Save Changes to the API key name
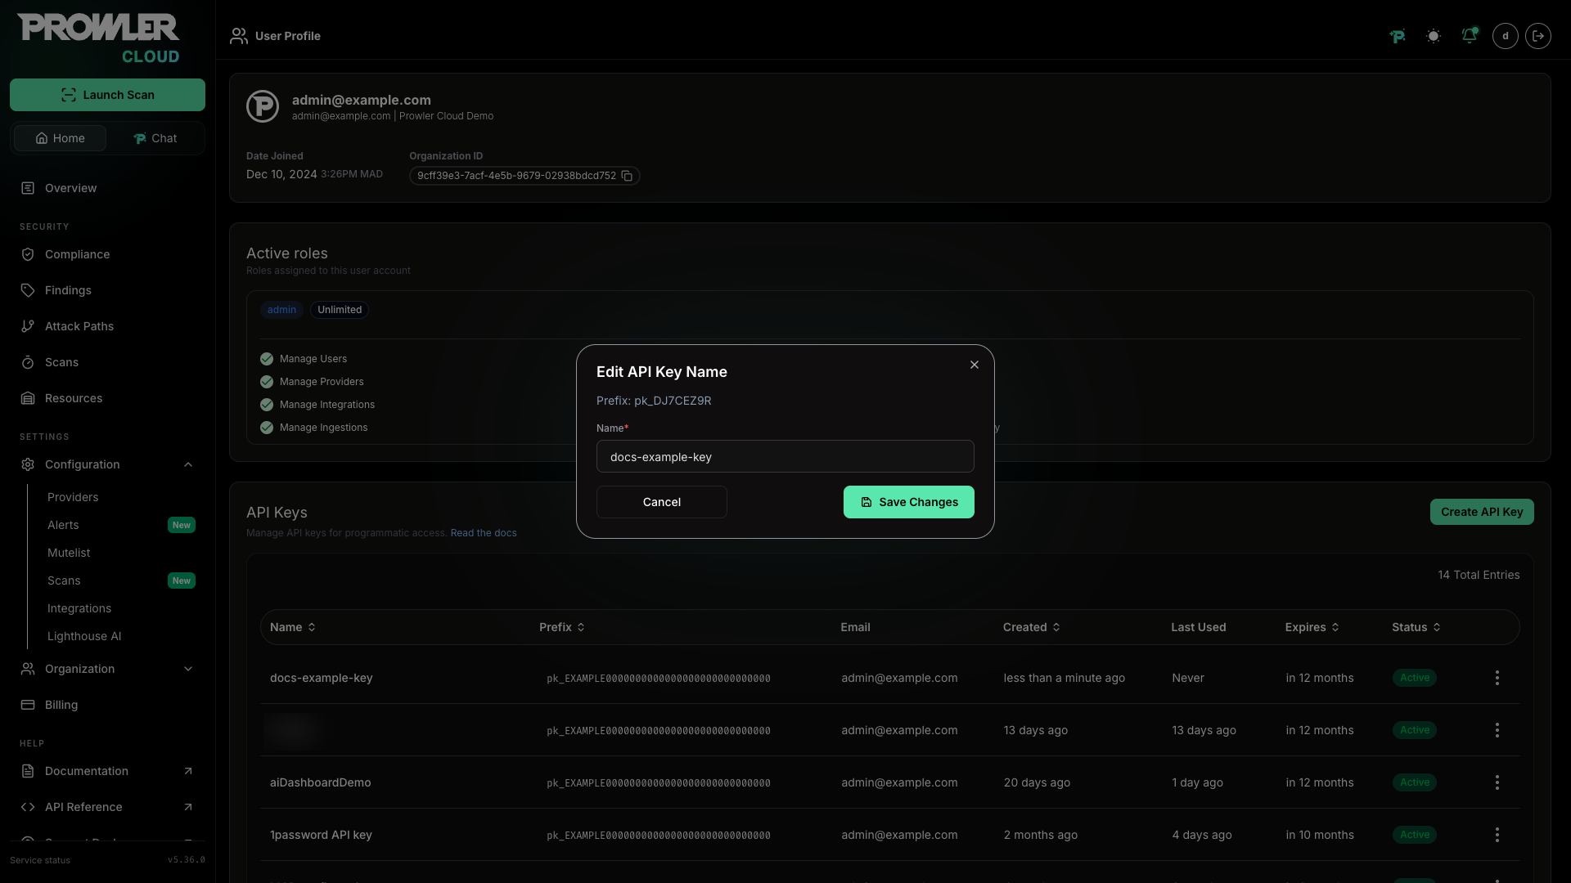 pyautogui.click(x=909, y=502)
